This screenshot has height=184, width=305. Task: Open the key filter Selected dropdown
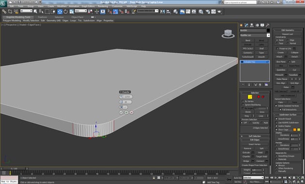pos(253,178)
